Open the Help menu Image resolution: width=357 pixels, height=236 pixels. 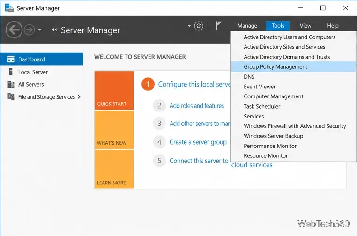(333, 26)
